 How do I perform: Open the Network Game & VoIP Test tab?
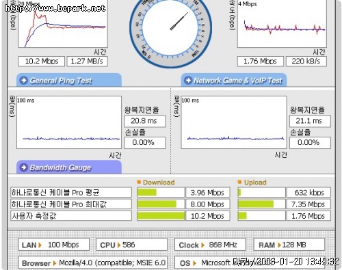pyautogui.click(x=234, y=80)
